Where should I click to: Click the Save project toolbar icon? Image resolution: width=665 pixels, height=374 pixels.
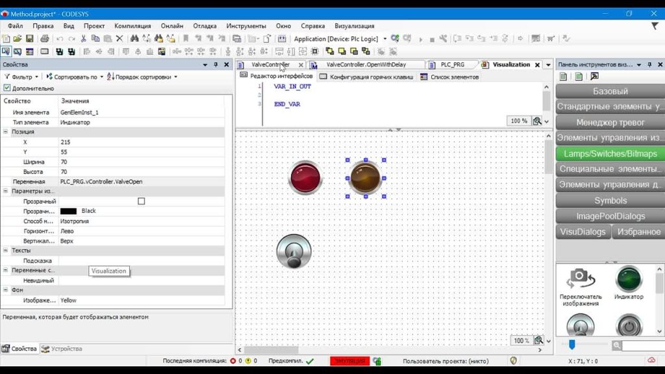(29, 38)
